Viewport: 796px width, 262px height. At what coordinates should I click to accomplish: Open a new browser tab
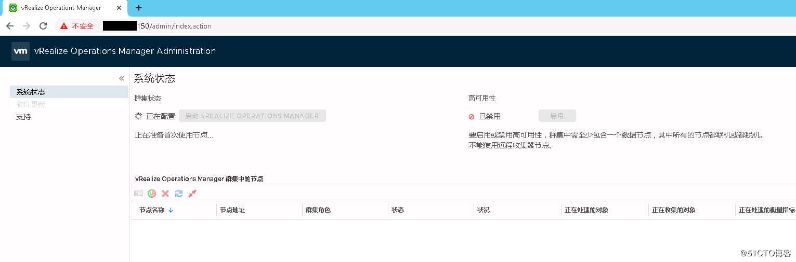click(139, 8)
